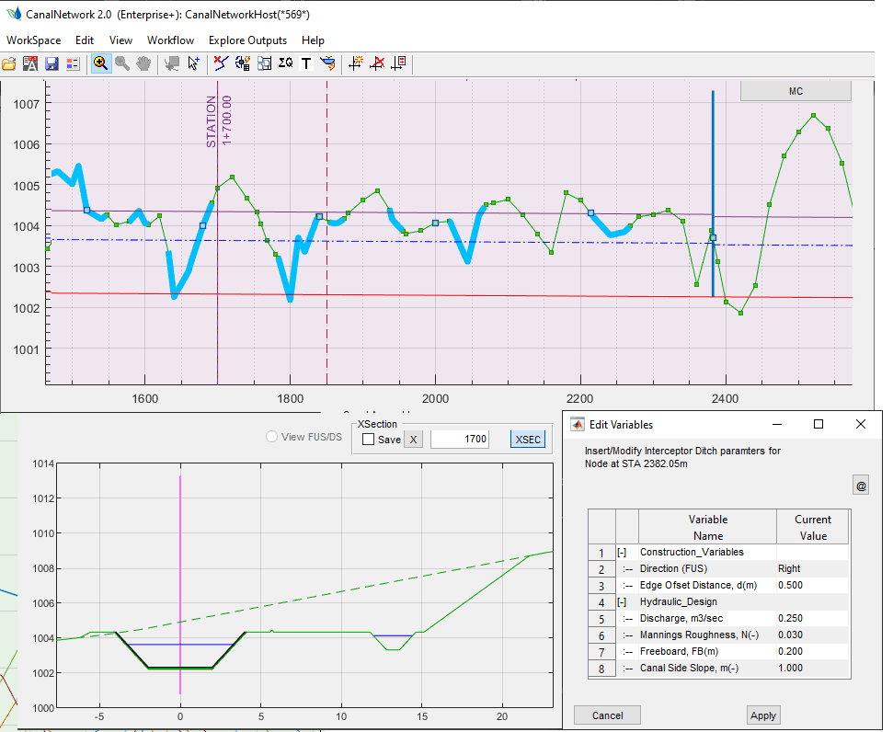Open the Explore Outputs menu
Screen dimensions: 893x732
[247, 40]
